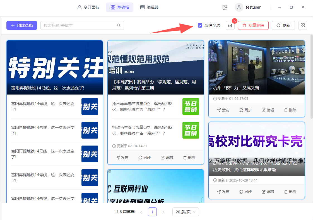Click 发布 on the 01-26 17:05 card
Screen dimensions: 313x220
(x=223, y=110)
